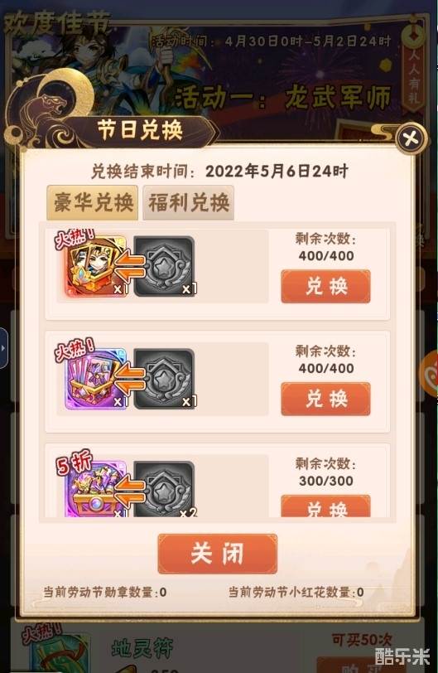438x673 pixels.
Task: Tap the 地灵符 item icon below popup
Action: [60, 652]
